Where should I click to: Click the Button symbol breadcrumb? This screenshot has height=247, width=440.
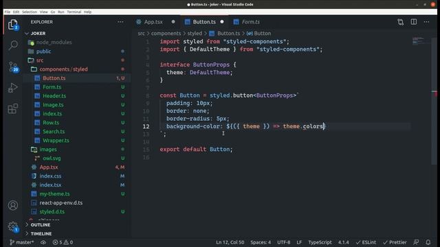point(258,34)
